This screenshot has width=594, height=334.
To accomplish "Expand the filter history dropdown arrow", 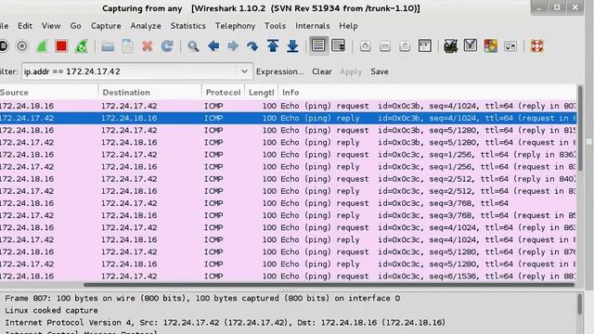I will pyautogui.click(x=244, y=71).
